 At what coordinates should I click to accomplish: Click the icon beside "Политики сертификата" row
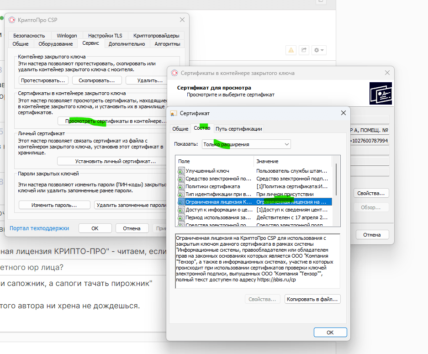click(181, 186)
